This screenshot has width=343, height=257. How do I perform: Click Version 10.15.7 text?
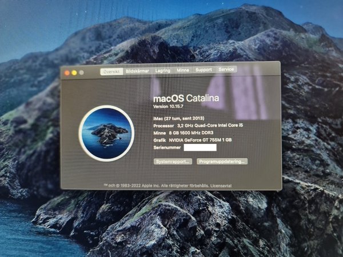(168, 106)
